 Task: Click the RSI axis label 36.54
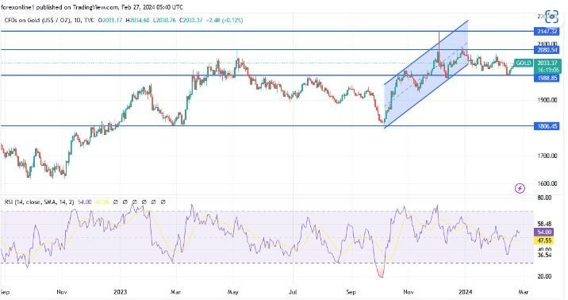(545, 255)
